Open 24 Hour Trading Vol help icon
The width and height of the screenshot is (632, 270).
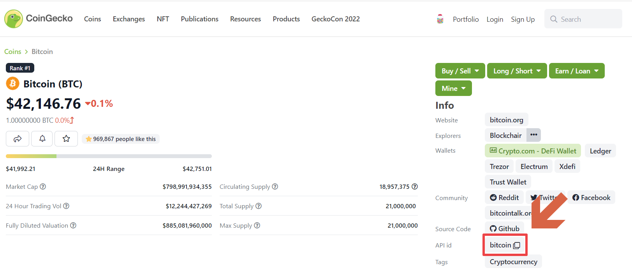pyautogui.click(x=66, y=206)
